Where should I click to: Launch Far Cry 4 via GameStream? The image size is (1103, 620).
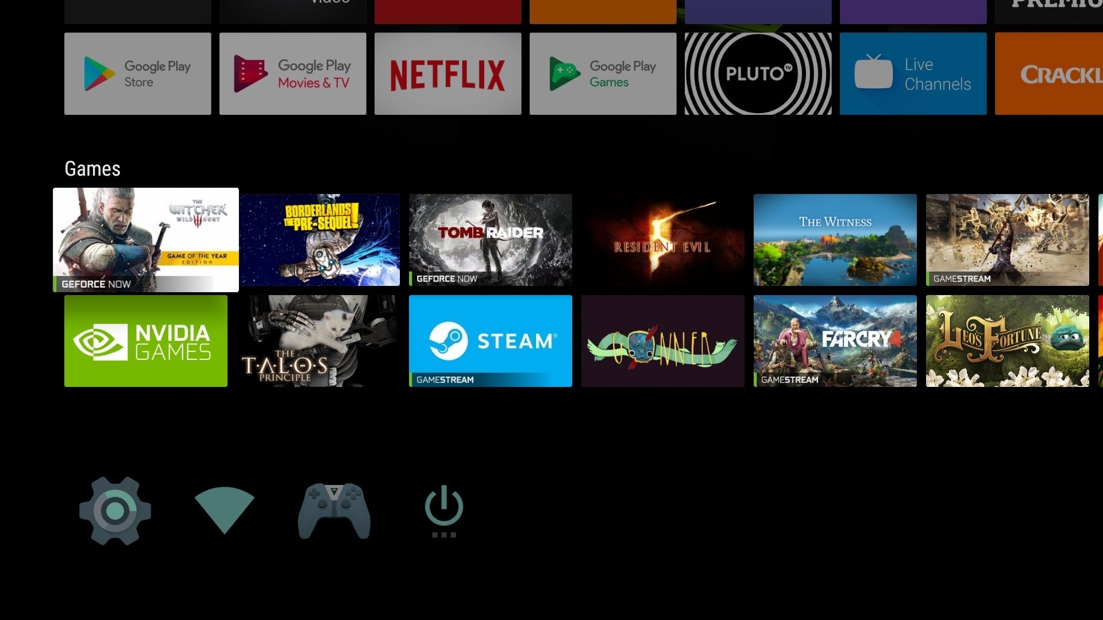click(835, 340)
